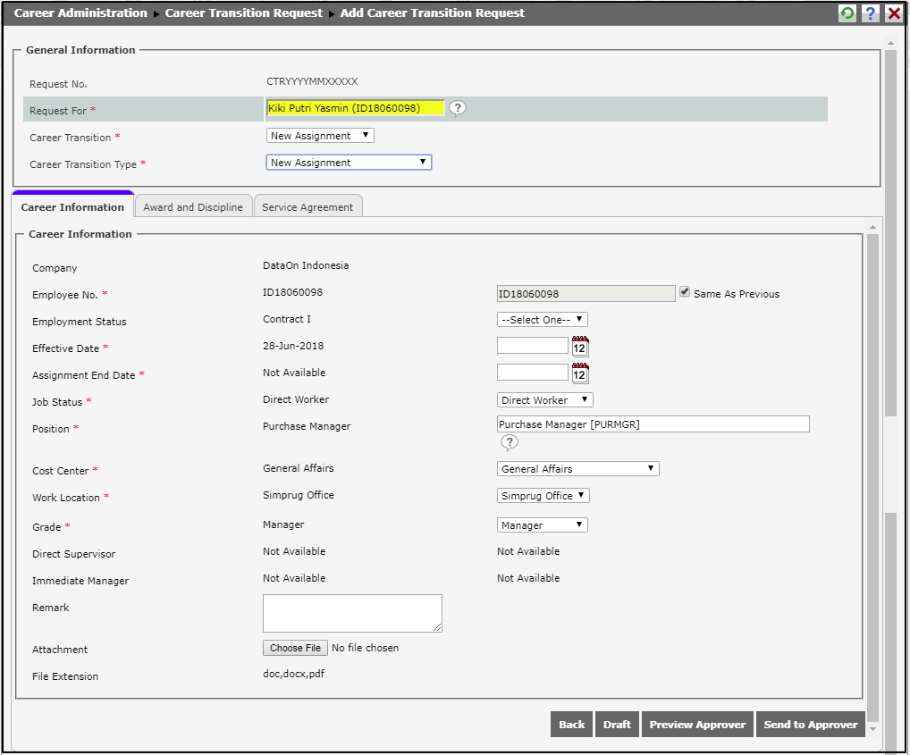The height and width of the screenshot is (755, 910).
Task: Close the Career Transition Request window
Action: [893, 13]
